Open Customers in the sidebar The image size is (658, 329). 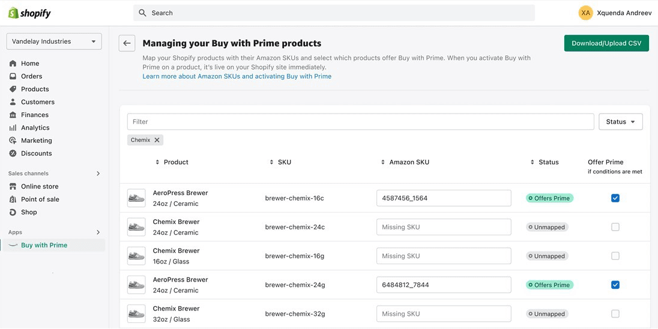38,102
